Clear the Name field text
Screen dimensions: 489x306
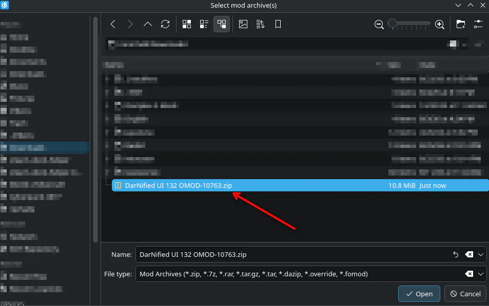point(468,254)
